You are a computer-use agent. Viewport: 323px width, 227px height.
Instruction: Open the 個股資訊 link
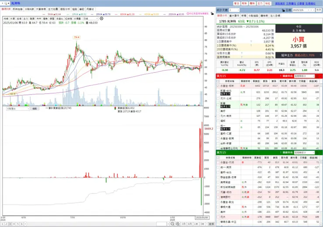point(280,3)
